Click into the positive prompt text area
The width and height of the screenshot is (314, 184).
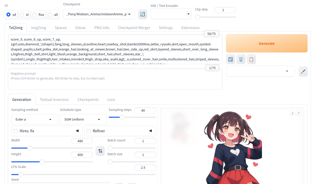point(115,49)
